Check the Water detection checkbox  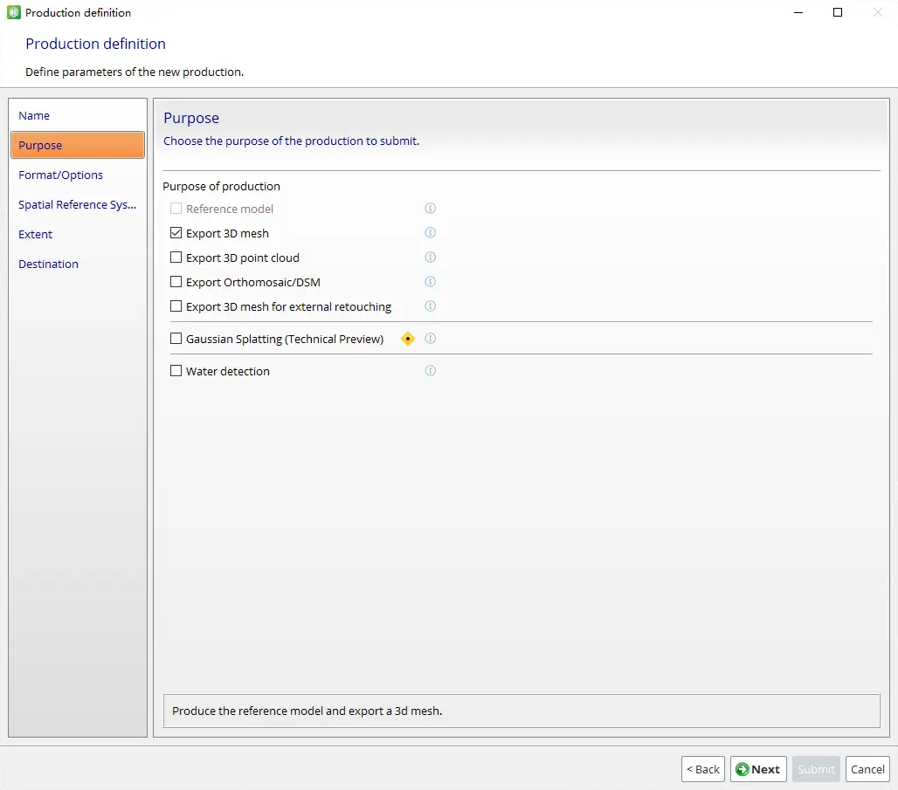176,371
